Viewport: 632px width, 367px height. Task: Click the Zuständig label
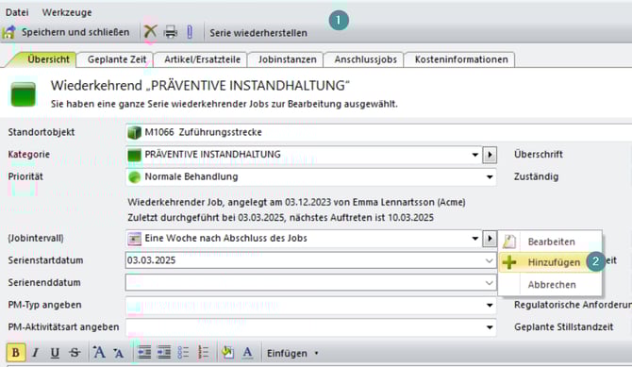pos(536,176)
